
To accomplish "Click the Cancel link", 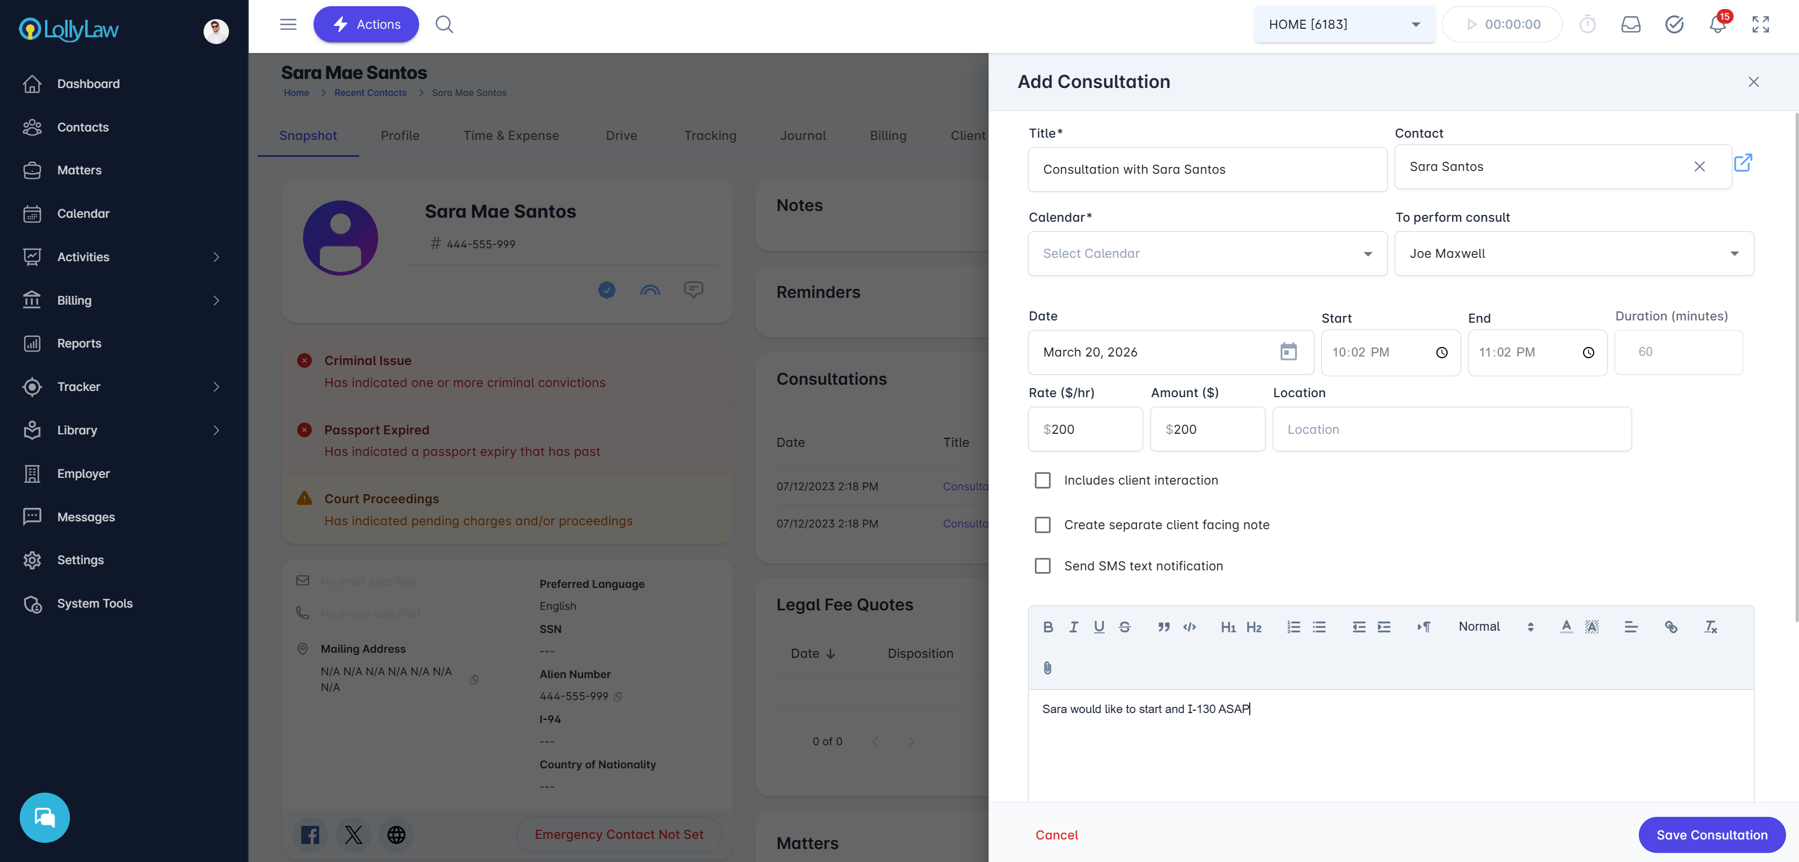I will tap(1057, 835).
